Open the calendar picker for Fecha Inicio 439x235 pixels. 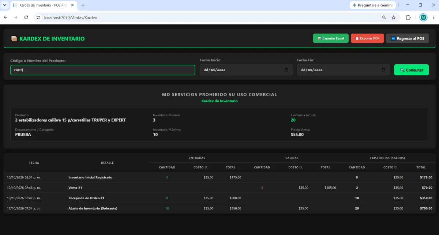point(286,70)
